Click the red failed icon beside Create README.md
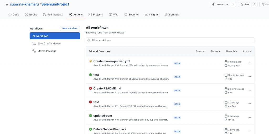Screen dimensions: 269x134 (x=90, y=89)
